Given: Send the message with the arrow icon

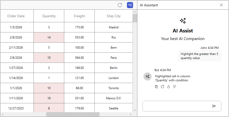Looking at the screenshot, I should (x=214, y=106).
